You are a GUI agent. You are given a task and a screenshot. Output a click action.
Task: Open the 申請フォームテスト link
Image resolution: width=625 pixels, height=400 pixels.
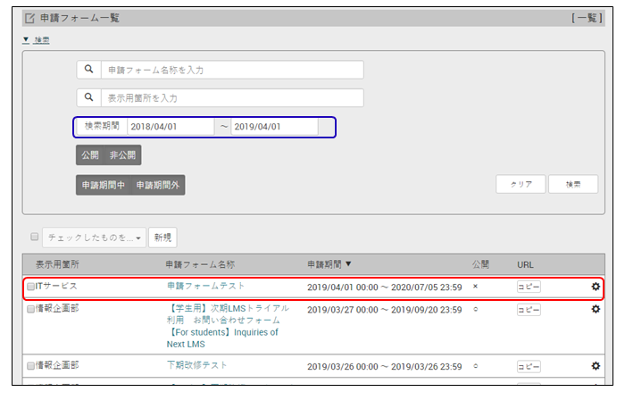[x=205, y=286]
